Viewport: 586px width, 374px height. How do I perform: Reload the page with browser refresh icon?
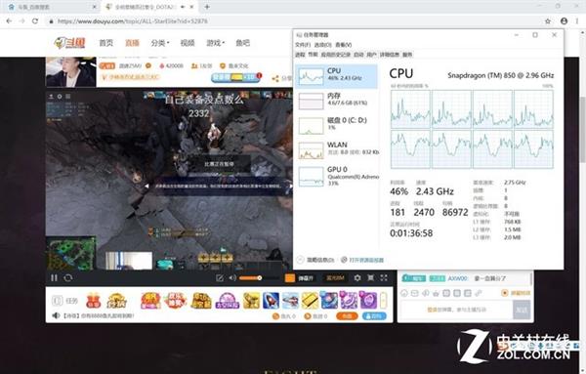tap(35, 21)
